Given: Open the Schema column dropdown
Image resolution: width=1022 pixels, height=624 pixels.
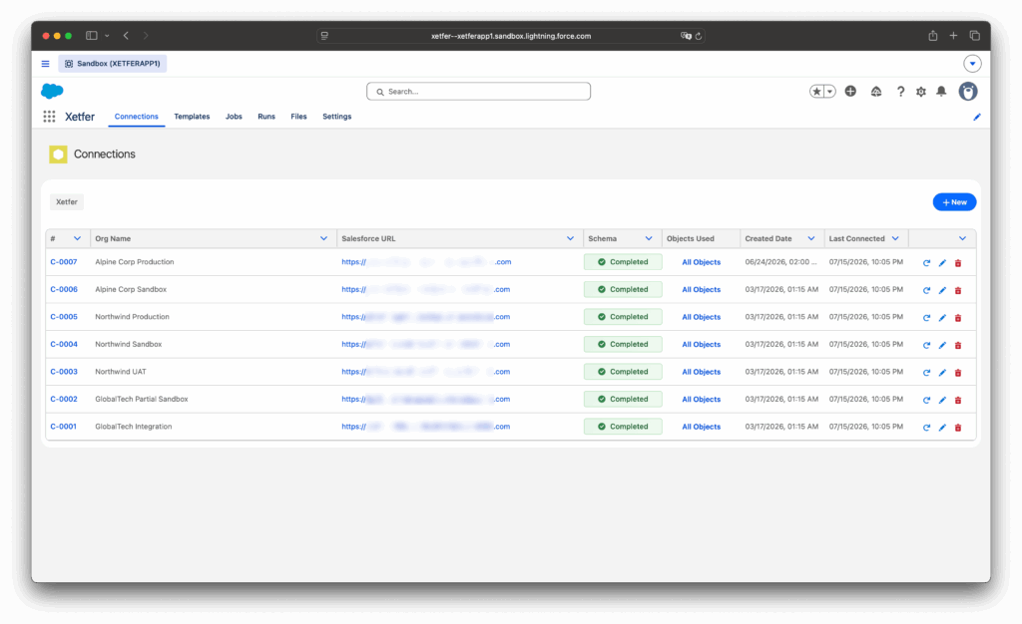Looking at the screenshot, I should coord(649,239).
